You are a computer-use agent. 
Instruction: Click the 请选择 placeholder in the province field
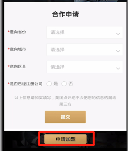click(x=58, y=32)
